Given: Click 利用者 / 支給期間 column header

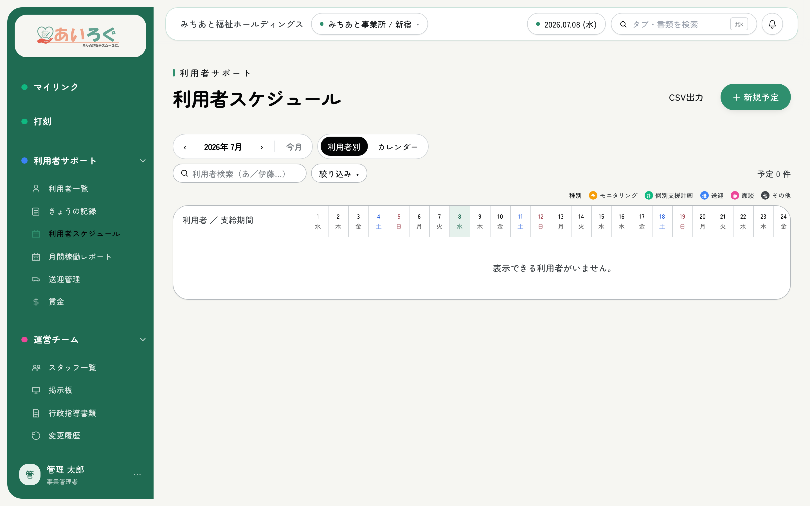Looking at the screenshot, I should pos(240,221).
